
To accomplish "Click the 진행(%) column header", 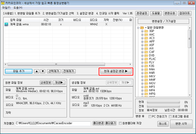I will click(x=117, y=20).
